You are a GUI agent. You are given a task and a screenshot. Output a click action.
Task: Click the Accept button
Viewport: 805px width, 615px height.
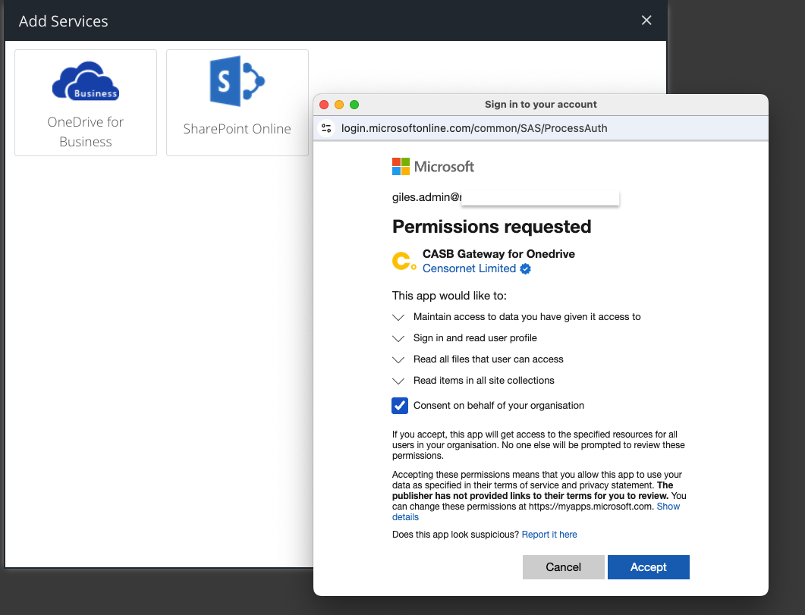pos(649,566)
